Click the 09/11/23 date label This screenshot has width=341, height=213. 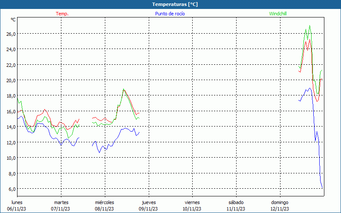(148, 209)
